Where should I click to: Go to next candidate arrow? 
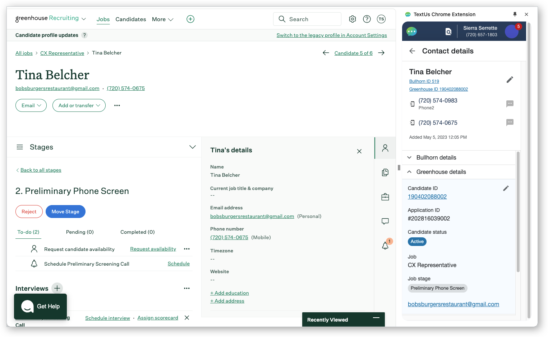[381, 53]
